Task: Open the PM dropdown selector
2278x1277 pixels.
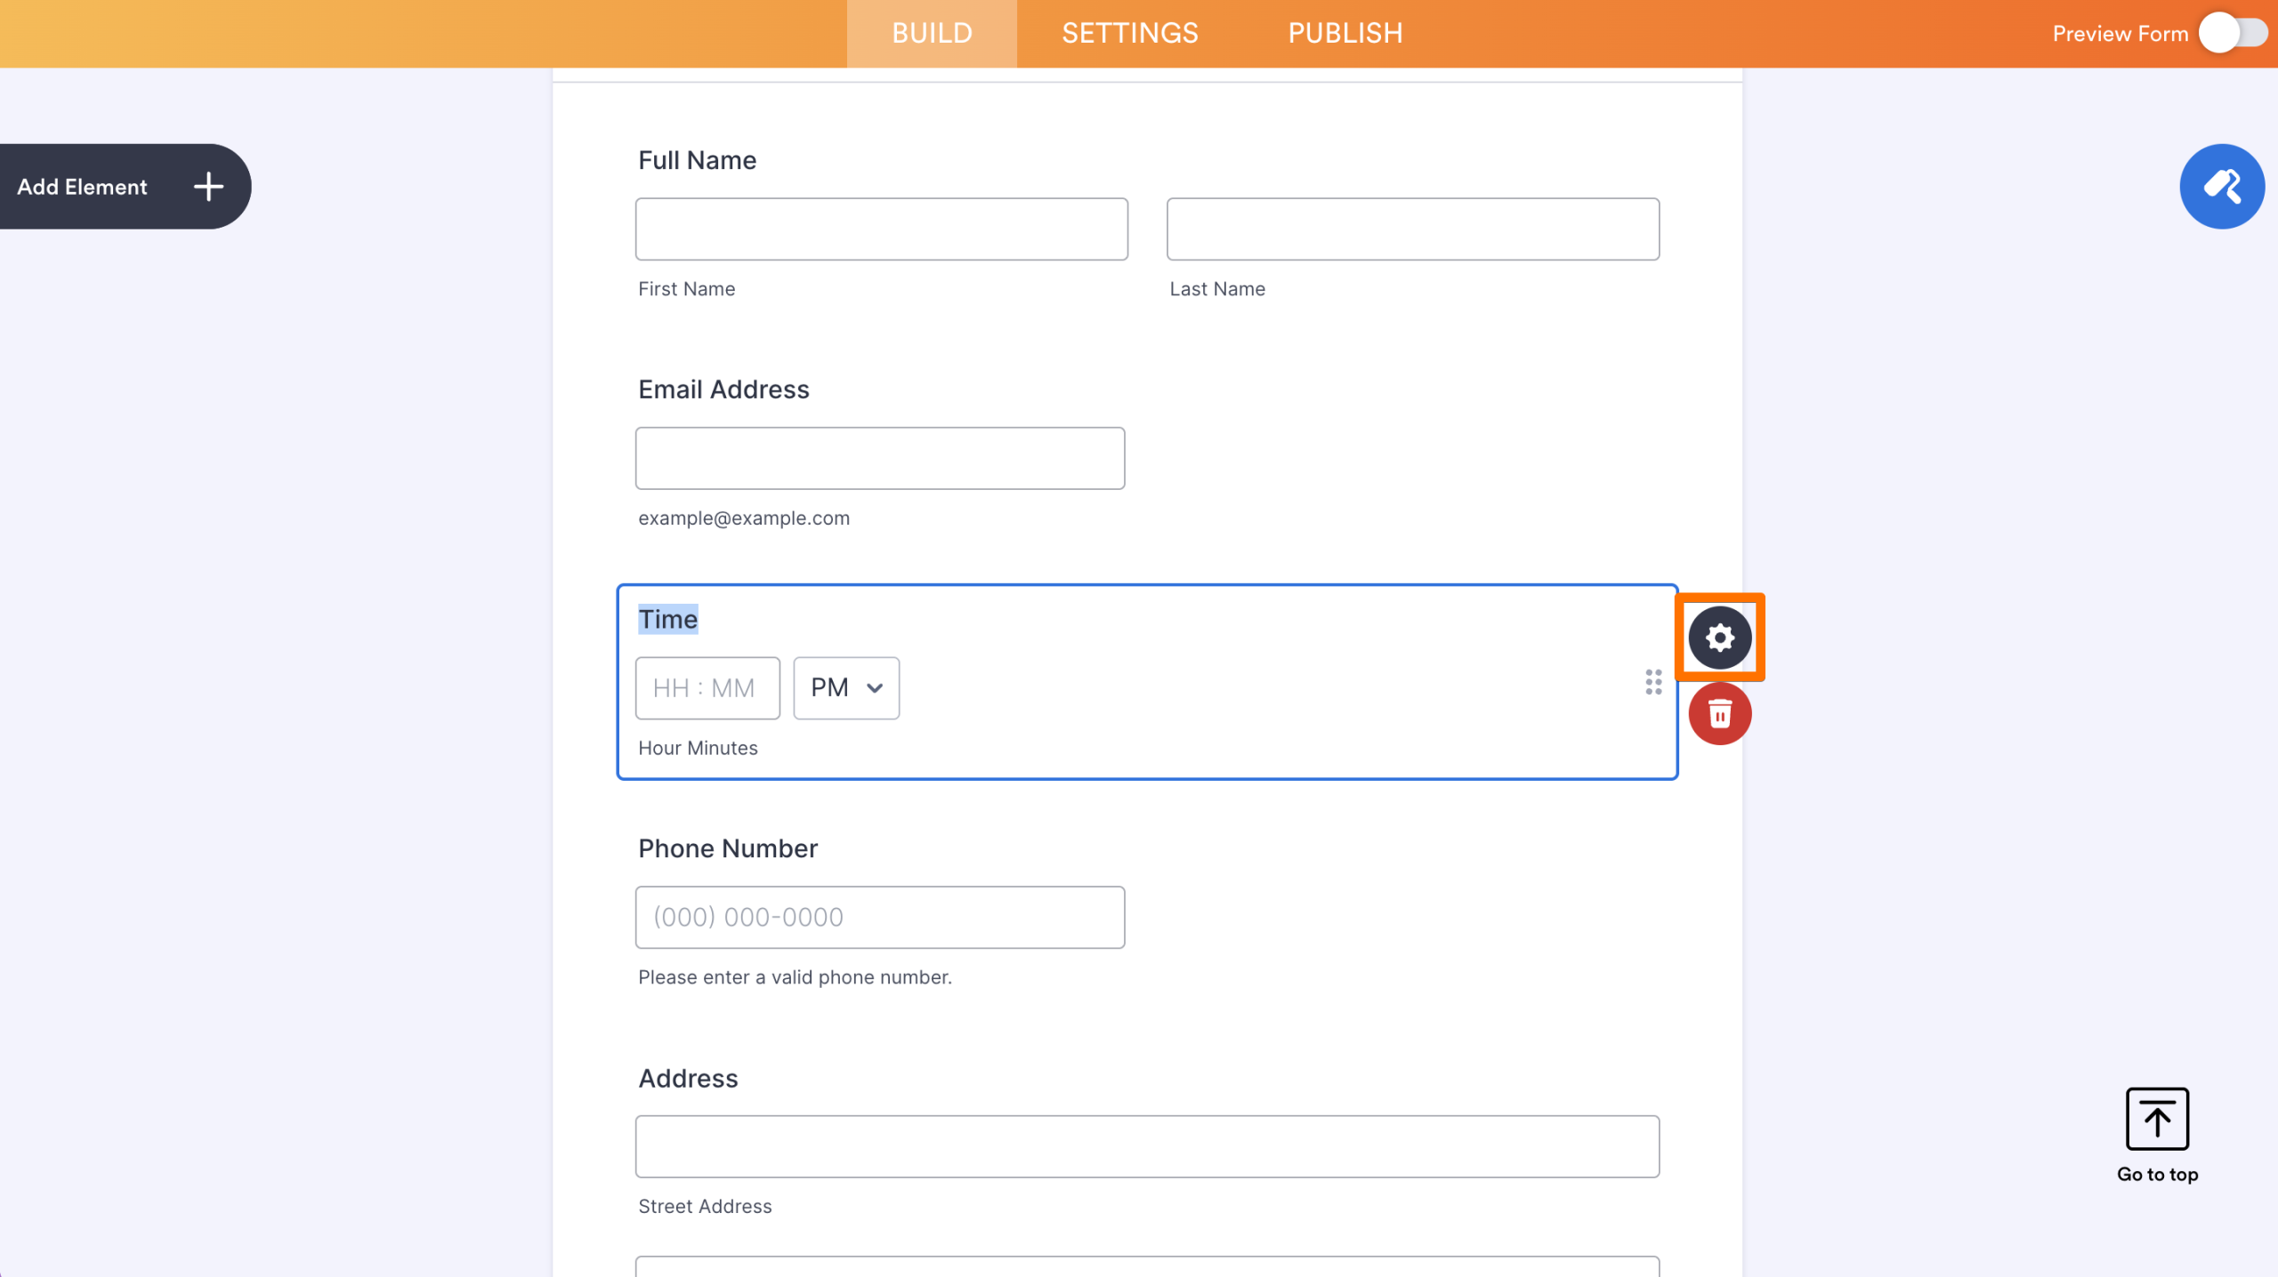Action: 844,687
